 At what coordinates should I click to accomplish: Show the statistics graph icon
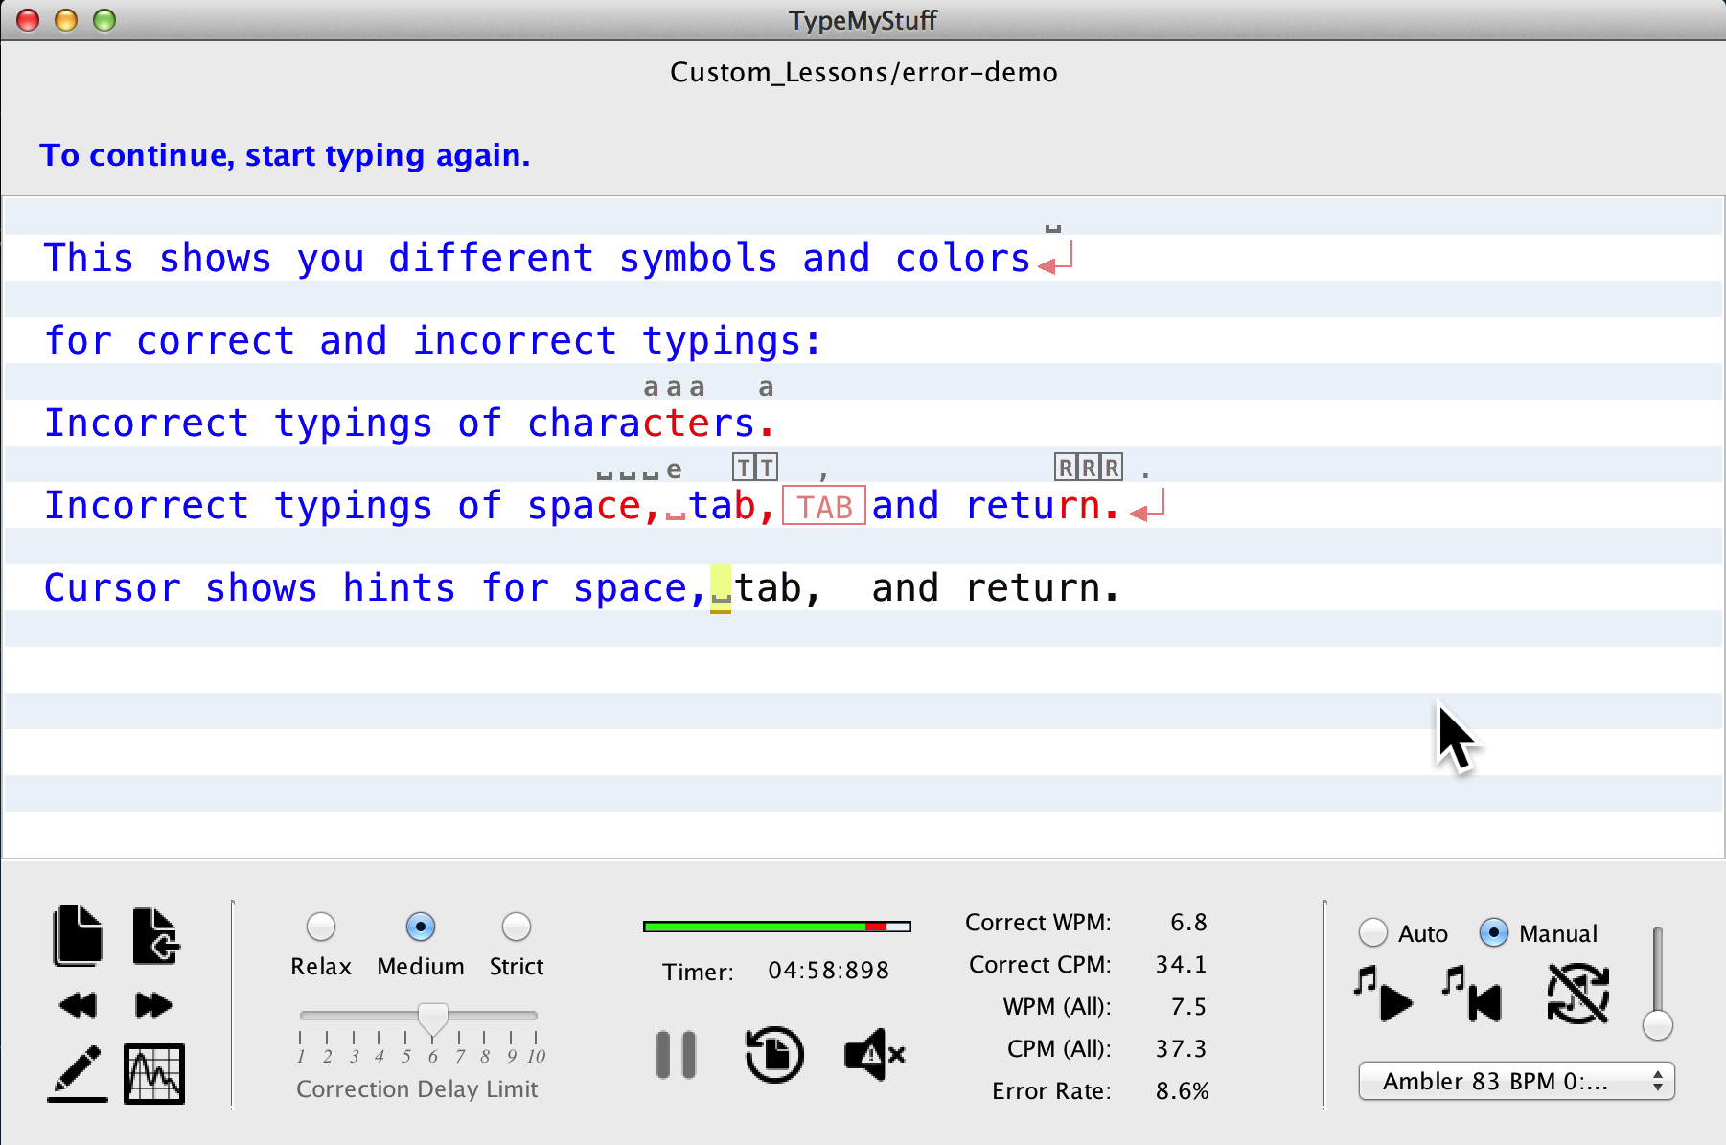pos(154,1074)
